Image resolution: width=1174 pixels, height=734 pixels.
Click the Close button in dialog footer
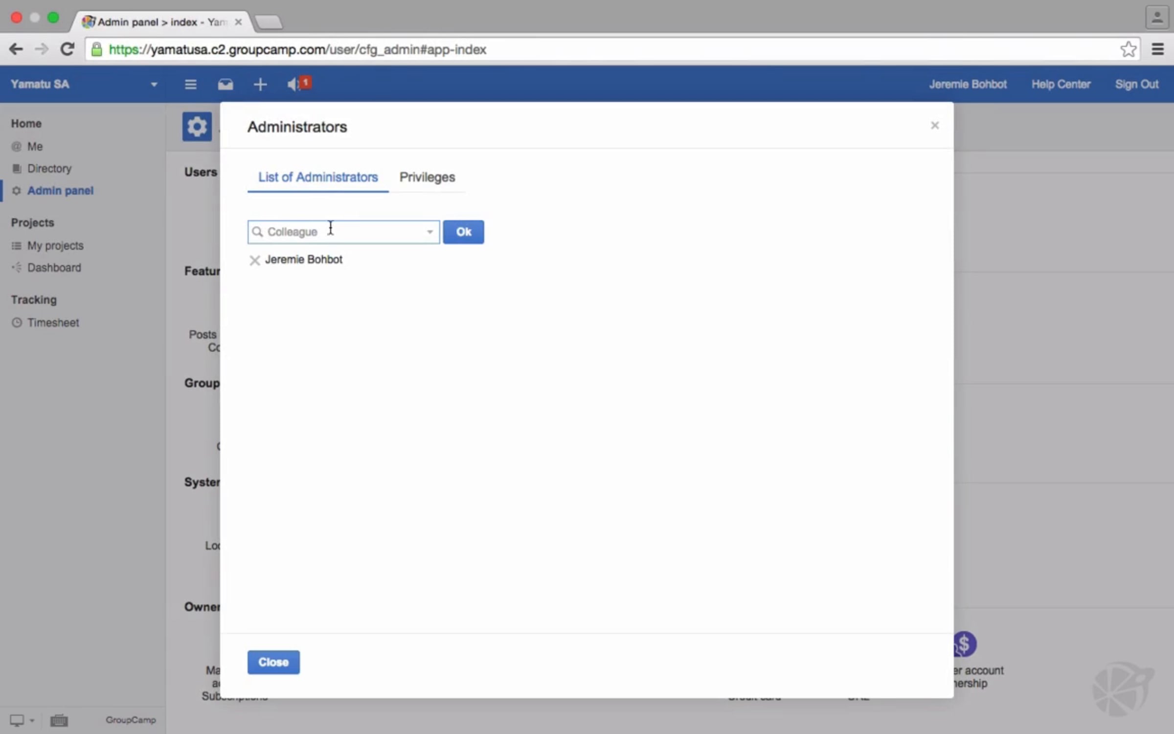pyautogui.click(x=273, y=662)
